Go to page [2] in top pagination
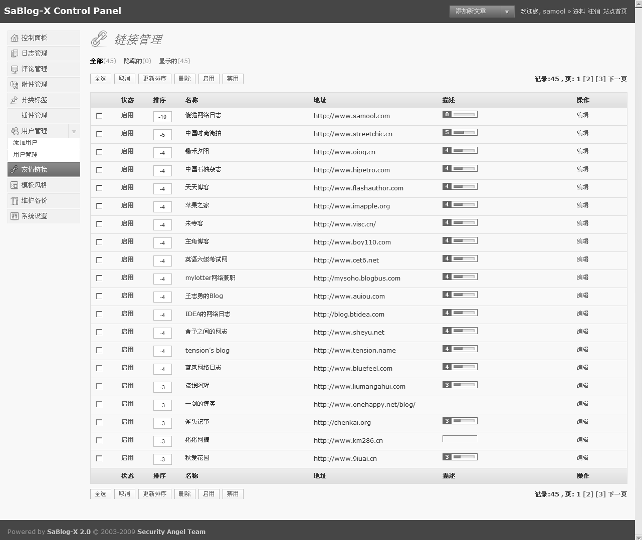The width and height of the screenshot is (642, 540). [588, 79]
